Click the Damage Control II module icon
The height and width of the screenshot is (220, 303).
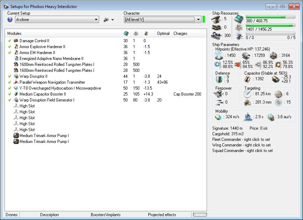pyautogui.click(x=16, y=41)
